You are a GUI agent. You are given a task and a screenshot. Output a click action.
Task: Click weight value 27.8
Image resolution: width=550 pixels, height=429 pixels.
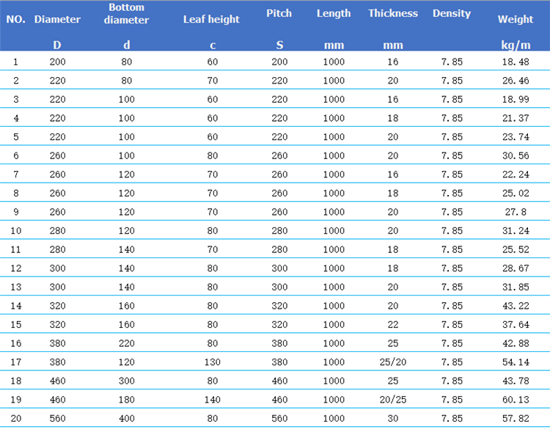coord(516,212)
